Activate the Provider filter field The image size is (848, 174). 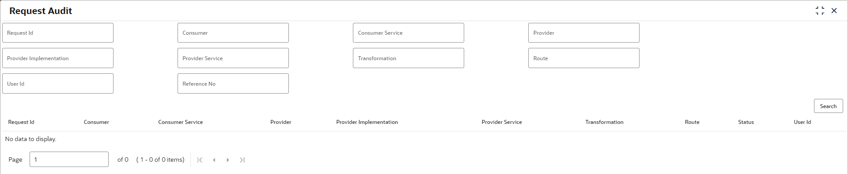click(584, 33)
